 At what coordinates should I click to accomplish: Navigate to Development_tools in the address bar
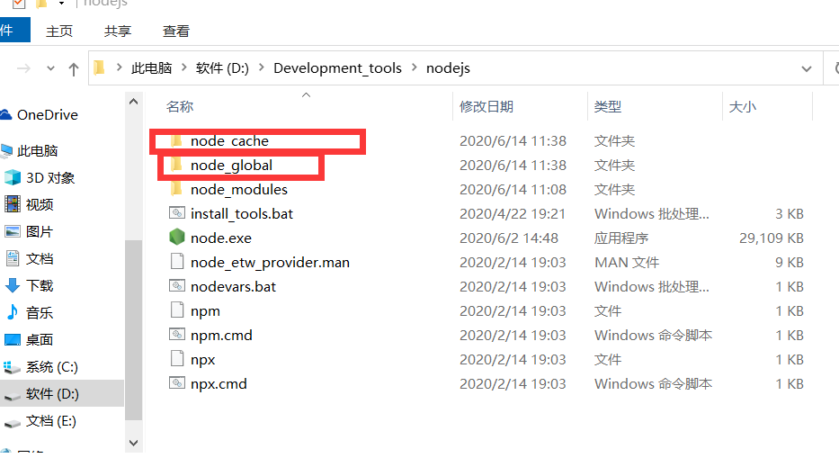337,68
